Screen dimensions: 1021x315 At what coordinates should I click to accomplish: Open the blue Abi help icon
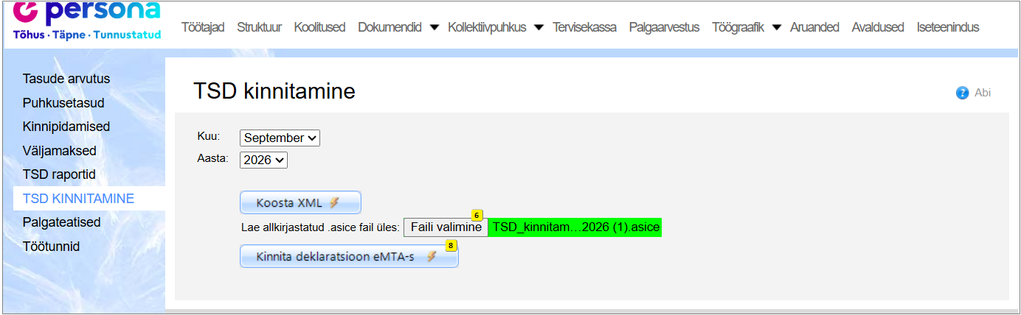[x=962, y=93]
